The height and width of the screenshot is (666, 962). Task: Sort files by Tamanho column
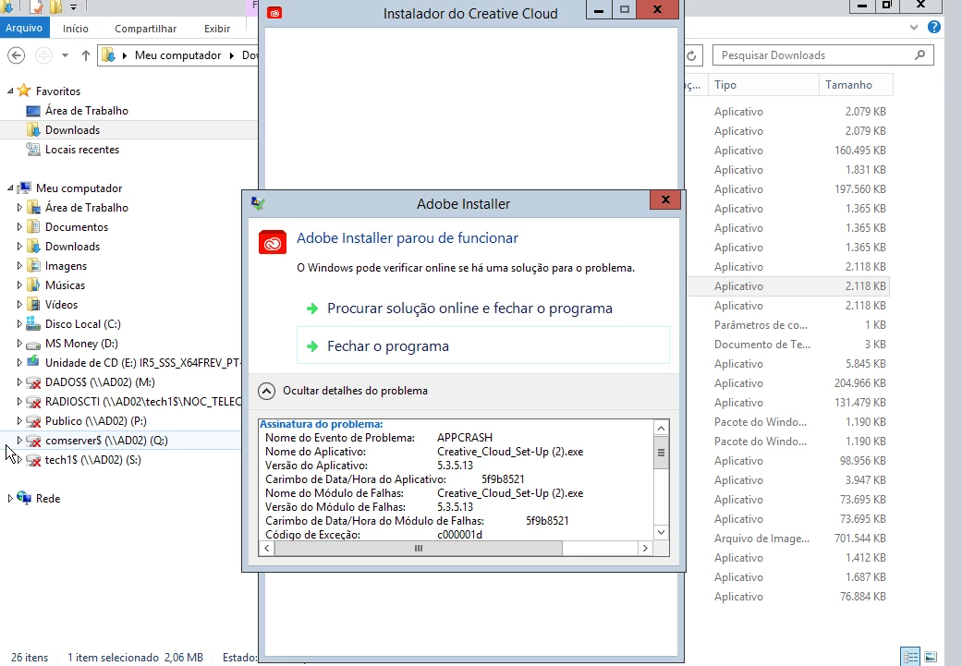pos(855,85)
